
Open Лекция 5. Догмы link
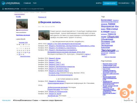click(x=55, y=58)
